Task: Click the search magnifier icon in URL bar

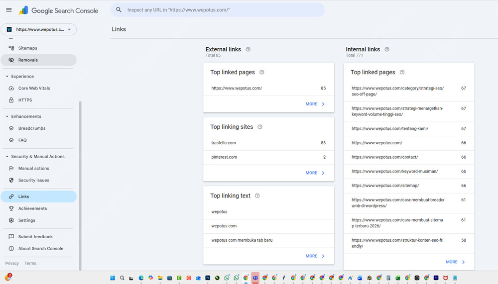Action: [x=119, y=10]
